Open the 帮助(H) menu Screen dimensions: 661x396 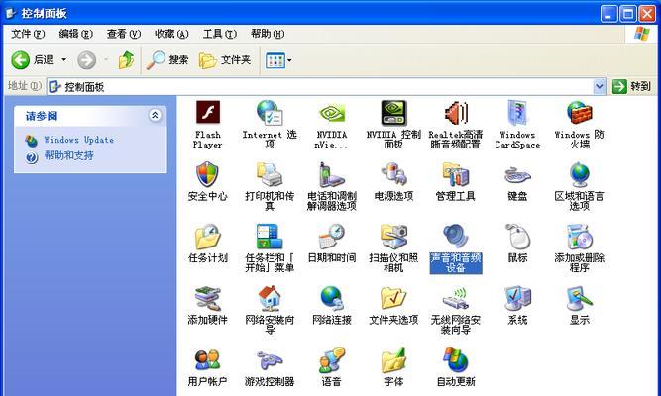(x=268, y=34)
